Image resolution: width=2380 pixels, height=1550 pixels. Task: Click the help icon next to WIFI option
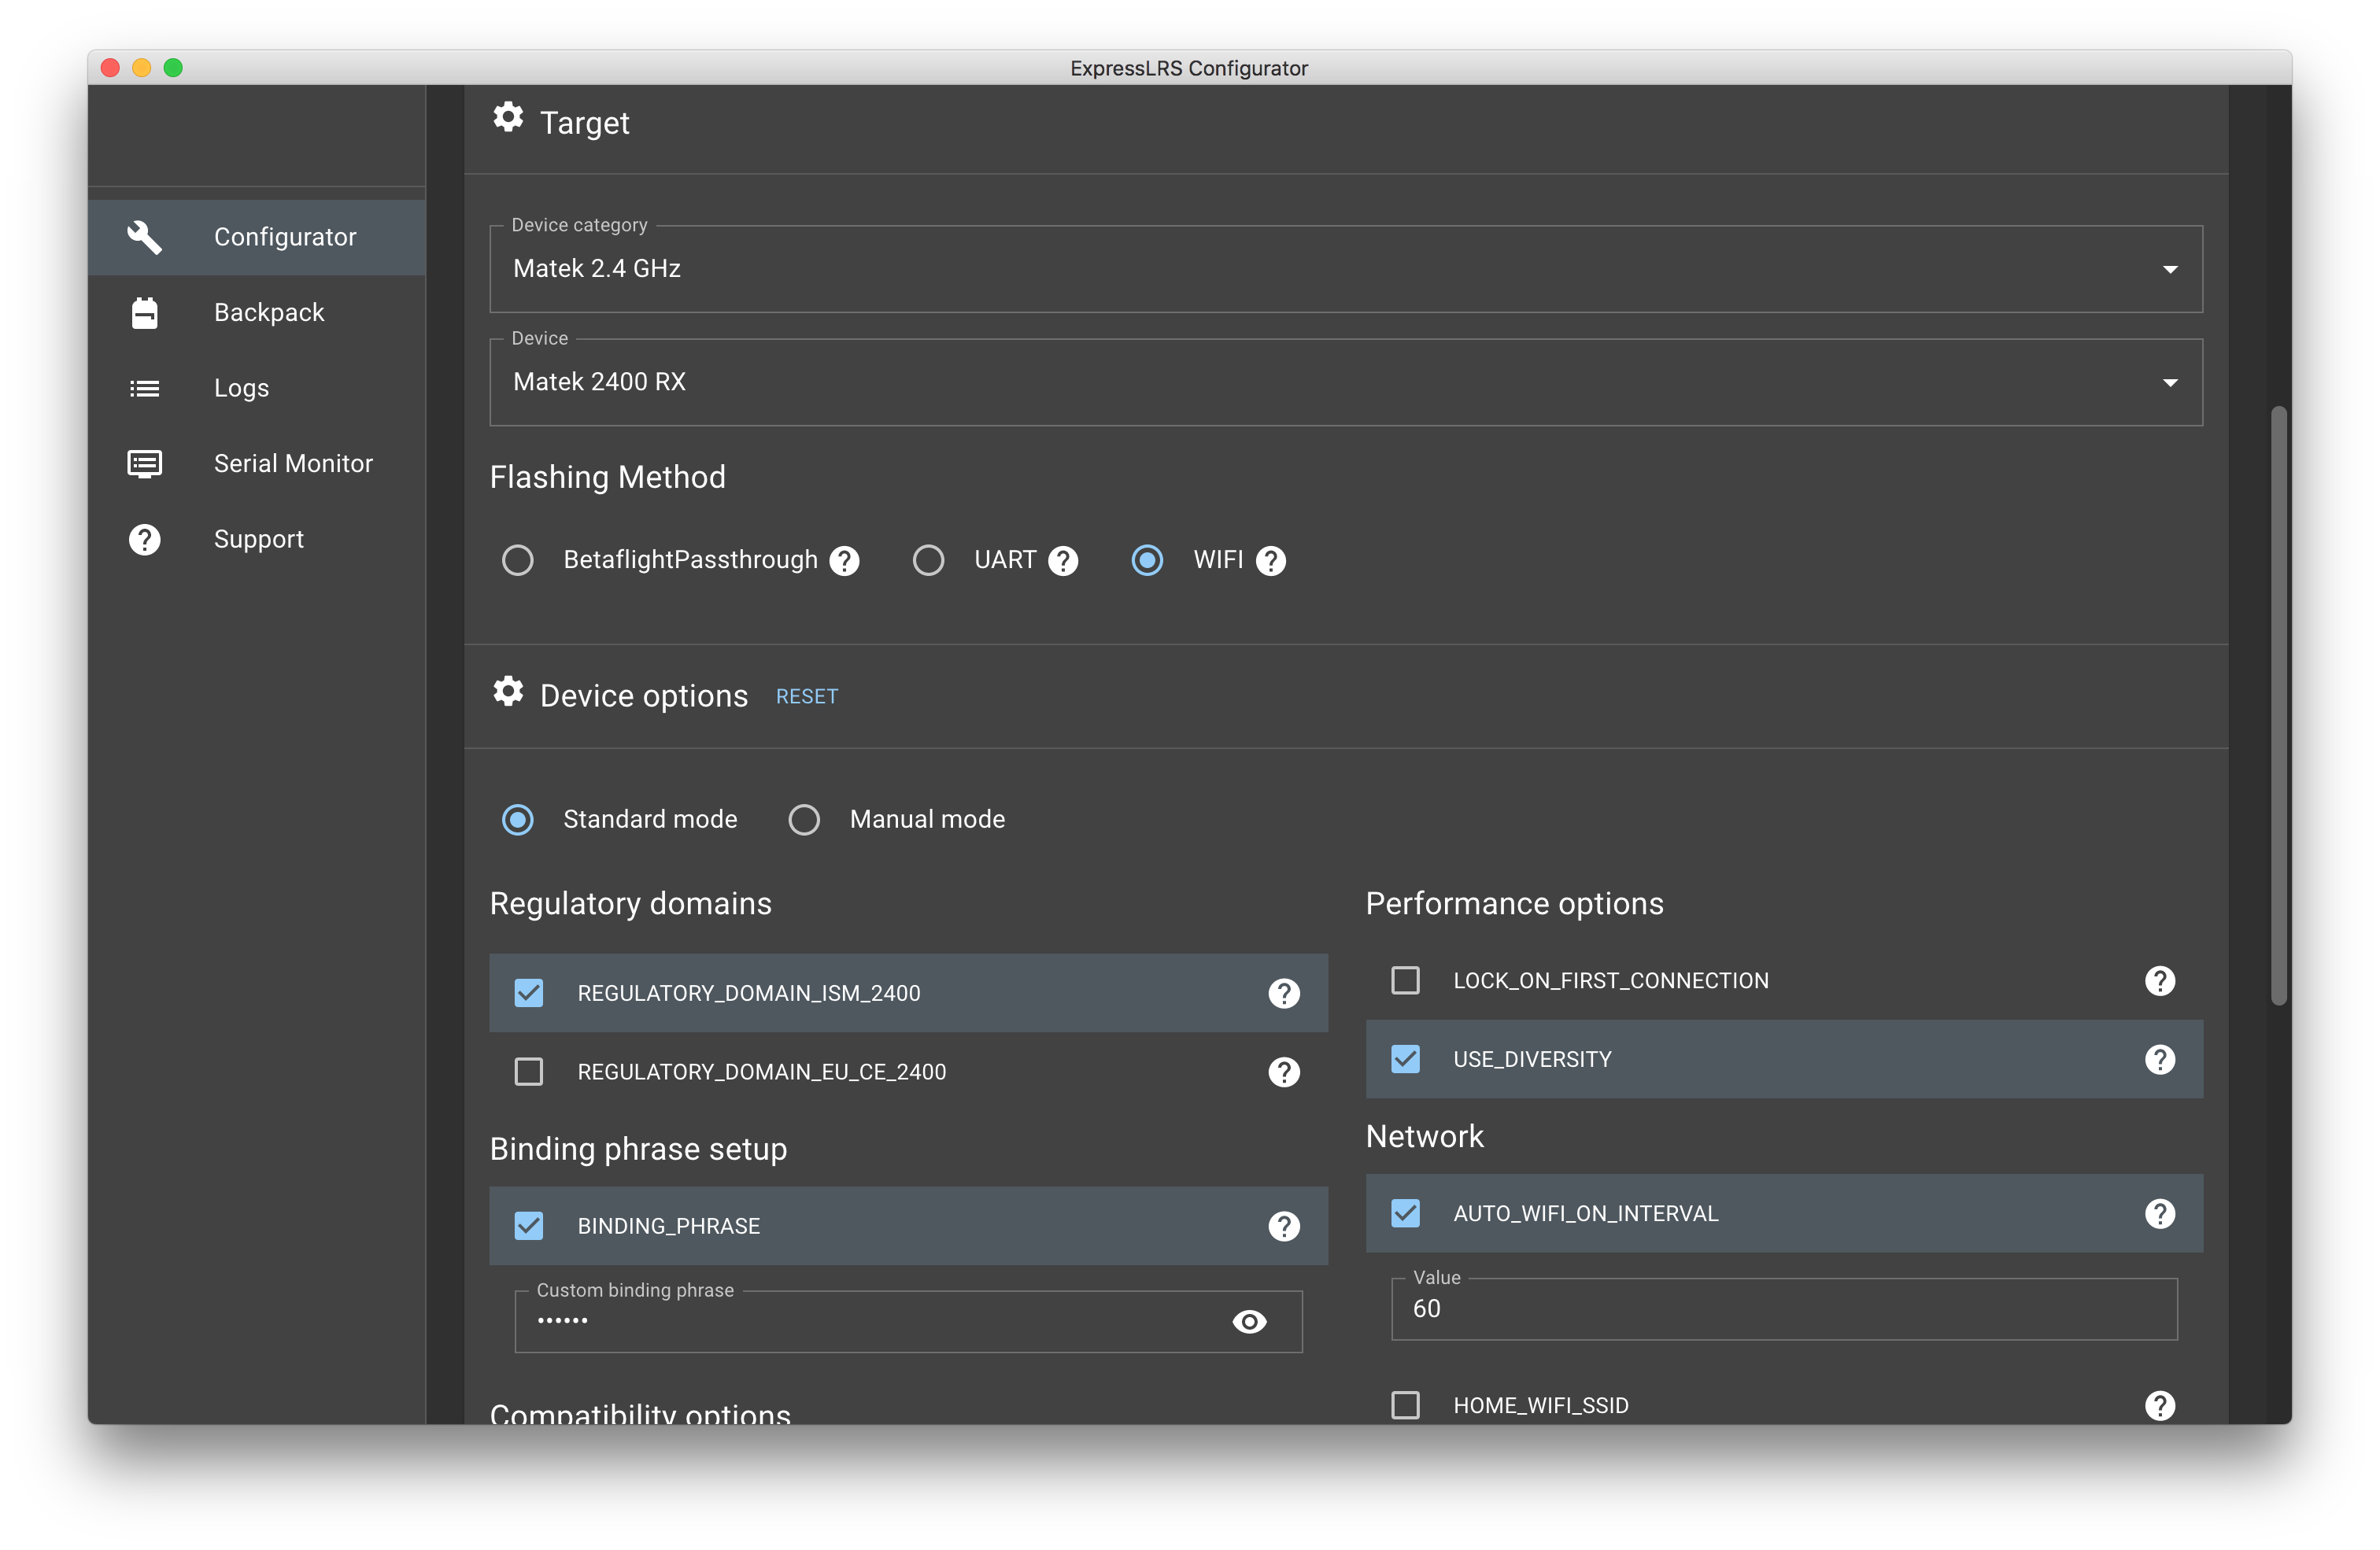(1271, 560)
